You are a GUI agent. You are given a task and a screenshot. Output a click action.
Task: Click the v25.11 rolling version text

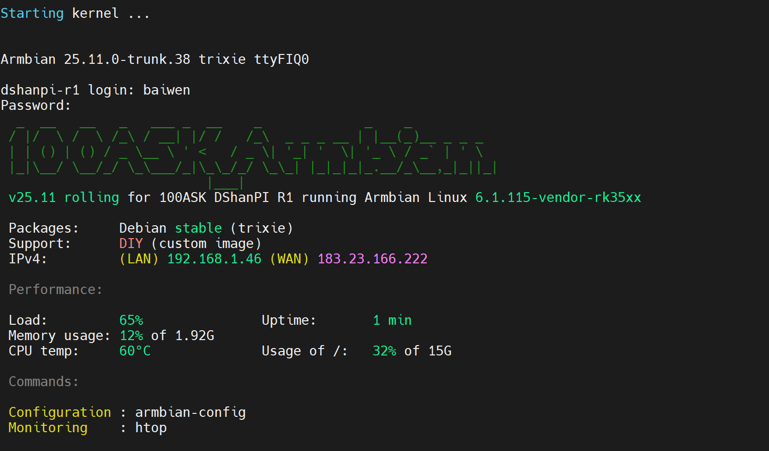point(64,198)
